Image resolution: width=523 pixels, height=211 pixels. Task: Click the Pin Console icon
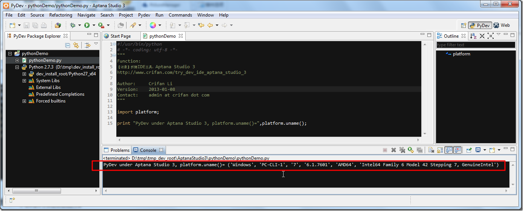(x=469, y=150)
